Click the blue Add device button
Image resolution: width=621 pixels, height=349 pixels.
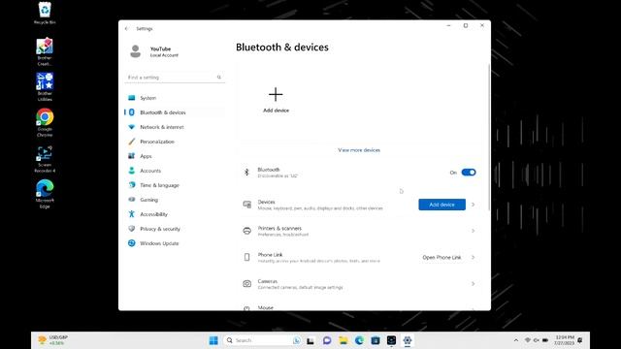pos(442,205)
